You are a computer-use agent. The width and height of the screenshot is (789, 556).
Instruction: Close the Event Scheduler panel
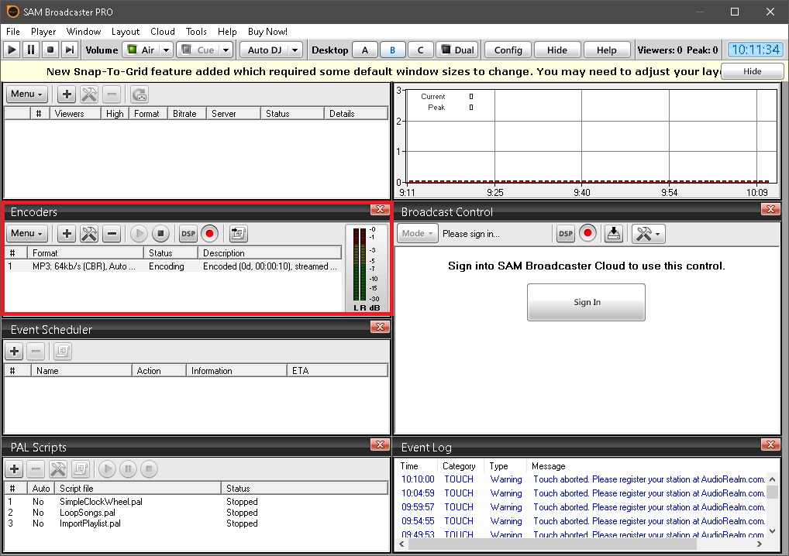coord(380,327)
